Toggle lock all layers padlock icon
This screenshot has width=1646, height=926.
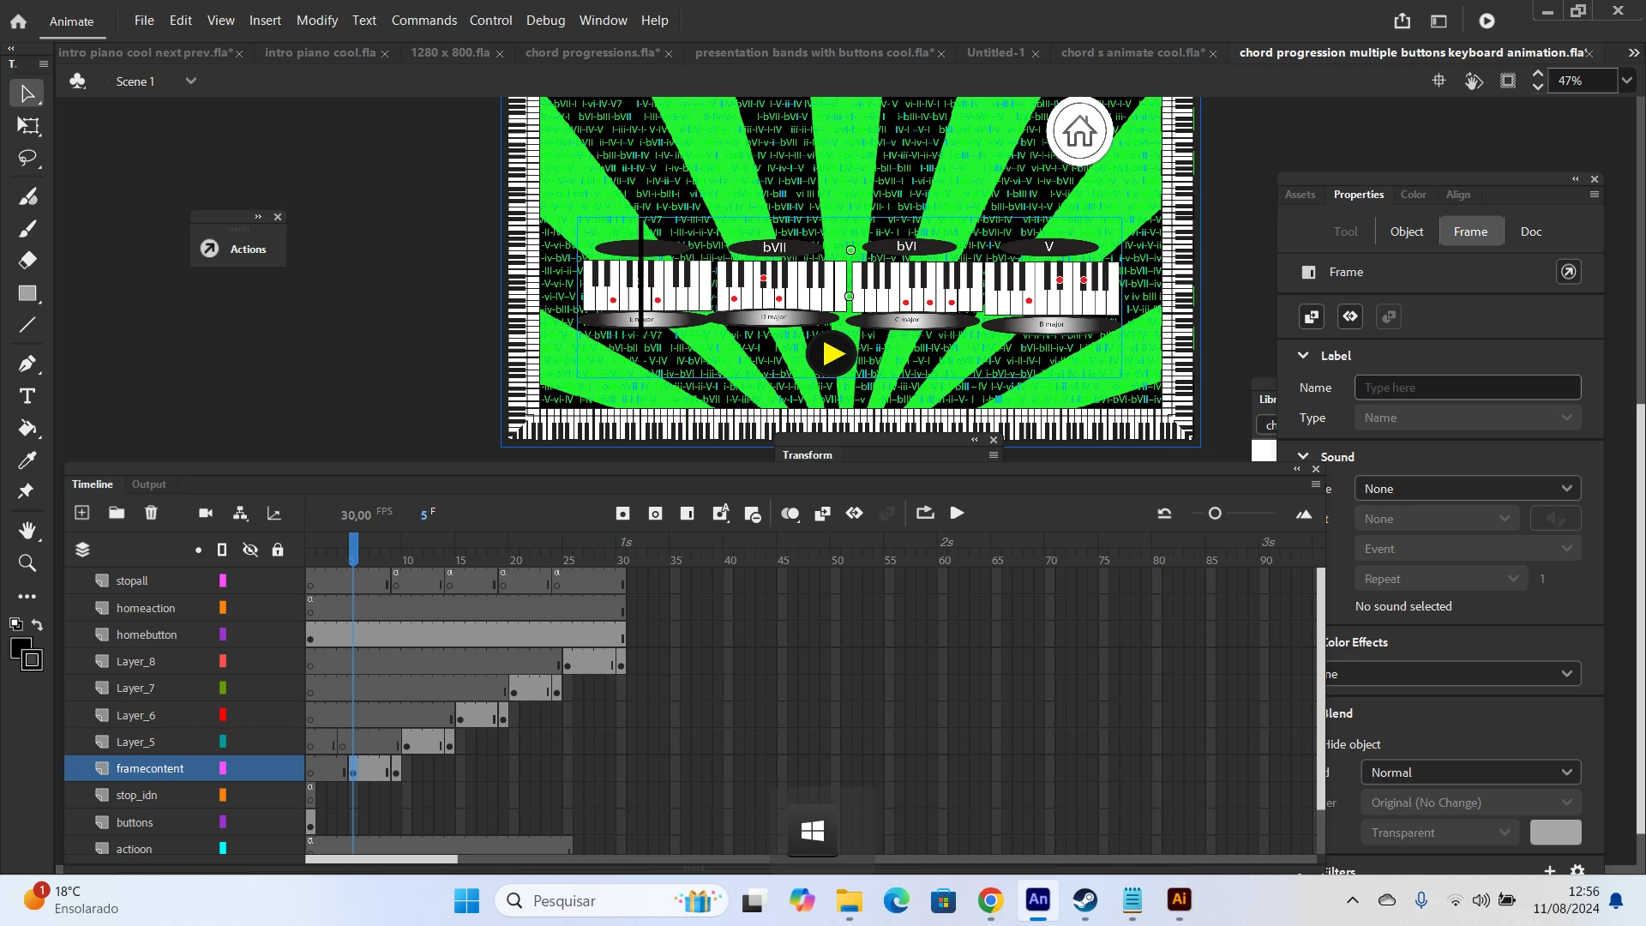pos(278,550)
